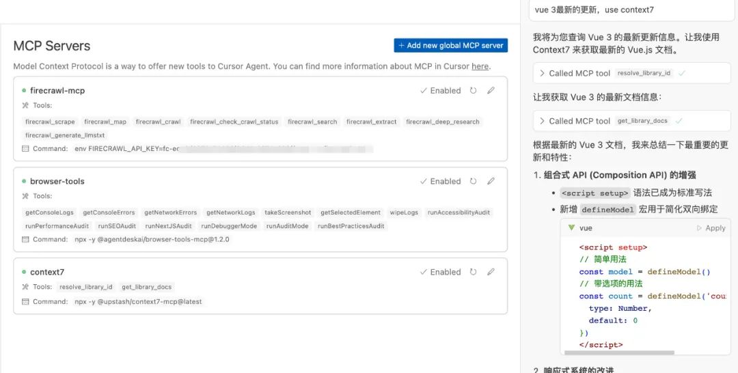Select the runSEOAudit tool tag
The image size is (738, 373).
tap(117, 226)
